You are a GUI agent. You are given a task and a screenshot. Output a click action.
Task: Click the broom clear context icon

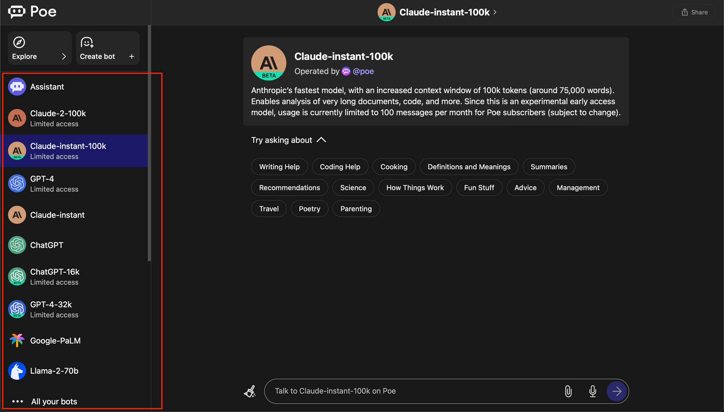coord(250,391)
